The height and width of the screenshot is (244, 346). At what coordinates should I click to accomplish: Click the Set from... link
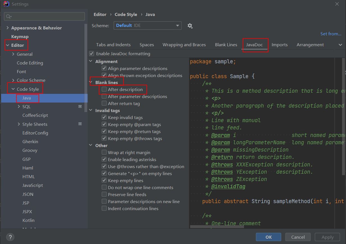point(331,34)
